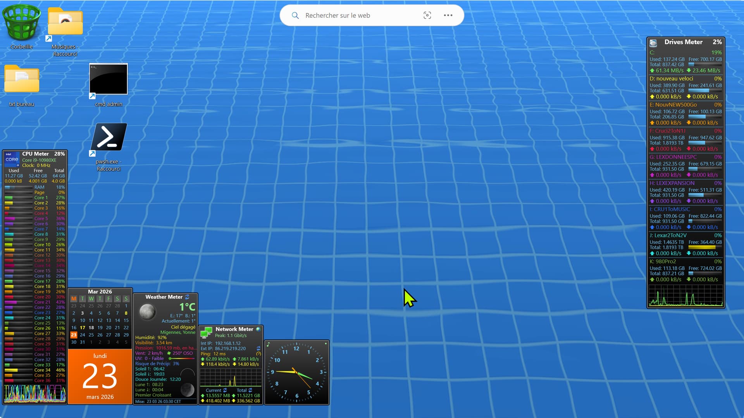
Task: Toggle the clock widget music note
Action: pyautogui.click(x=268, y=344)
